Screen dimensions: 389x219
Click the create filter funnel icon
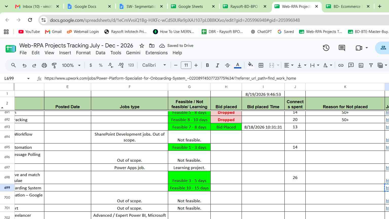371,65
